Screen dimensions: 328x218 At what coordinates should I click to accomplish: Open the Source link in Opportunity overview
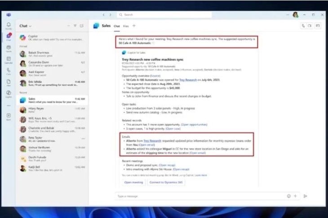[x=155, y=76]
